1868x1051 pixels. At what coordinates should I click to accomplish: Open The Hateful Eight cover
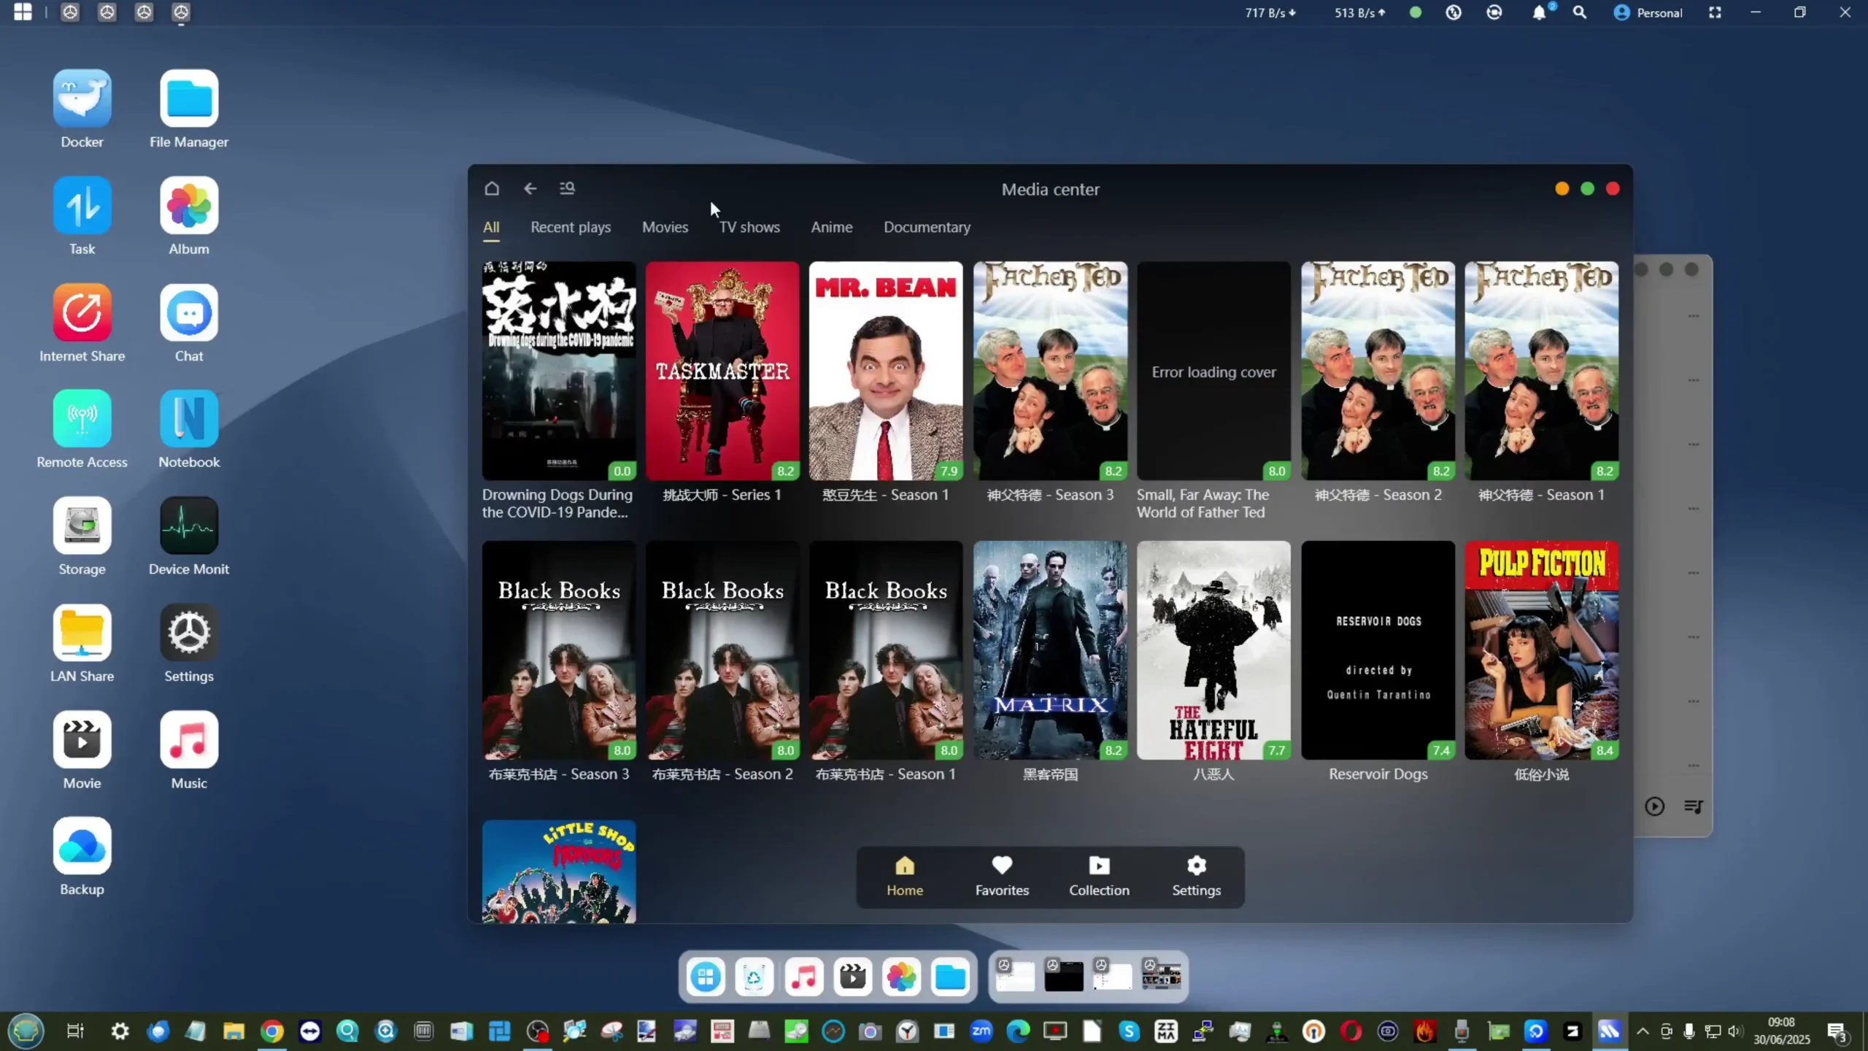1213,650
